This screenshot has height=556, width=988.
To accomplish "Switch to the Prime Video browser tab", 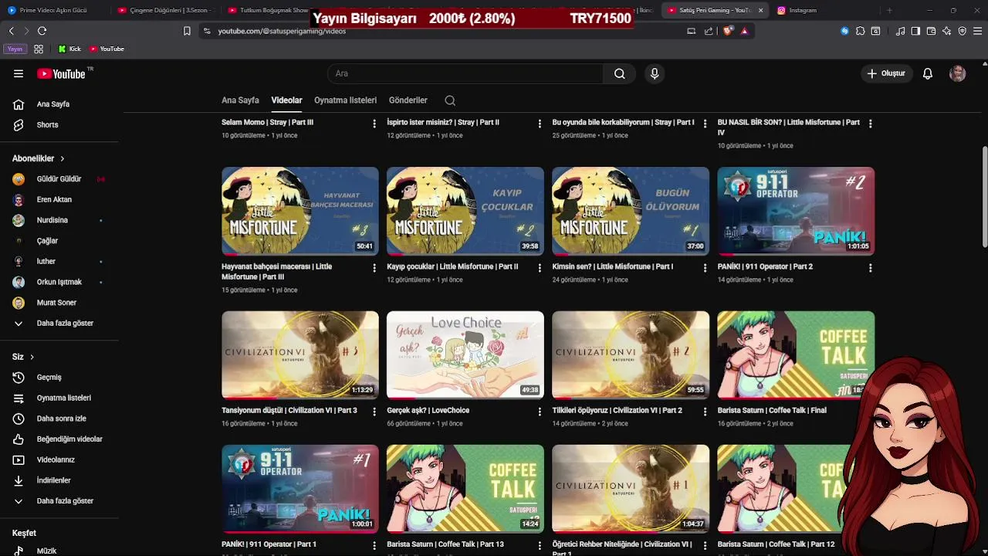I will [x=54, y=10].
